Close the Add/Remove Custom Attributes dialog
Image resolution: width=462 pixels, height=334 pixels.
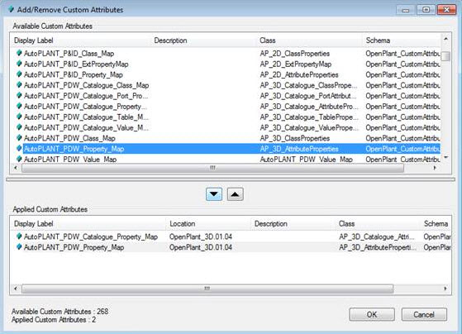pyautogui.click(x=446, y=10)
